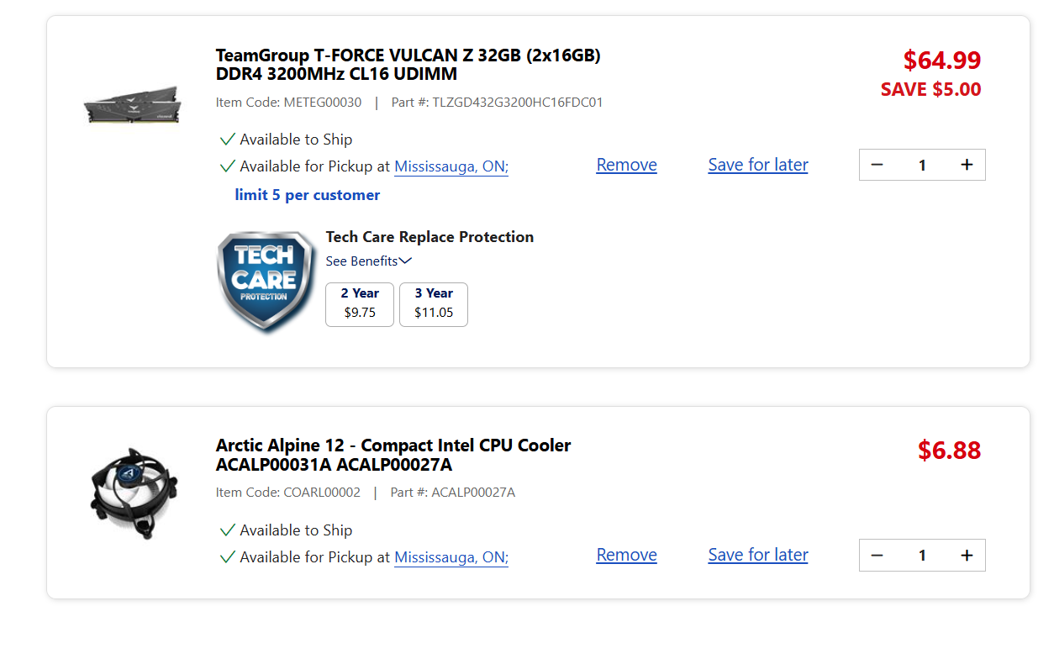Viewport: 1054px width, 659px height.
Task: Click the Tech Care Protection shield logo
Action: click(265, 282)
